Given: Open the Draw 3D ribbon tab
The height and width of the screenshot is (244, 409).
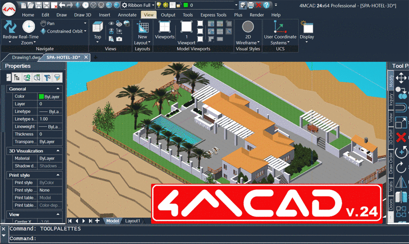Looking at the screenshot, I should point(83,15).
